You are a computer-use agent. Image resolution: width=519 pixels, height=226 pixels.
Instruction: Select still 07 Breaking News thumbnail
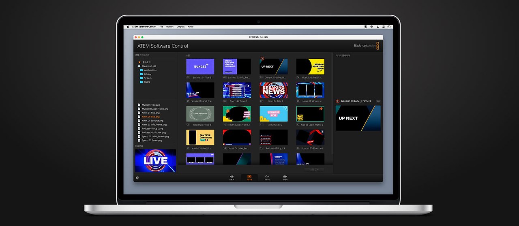click(274, 90)
